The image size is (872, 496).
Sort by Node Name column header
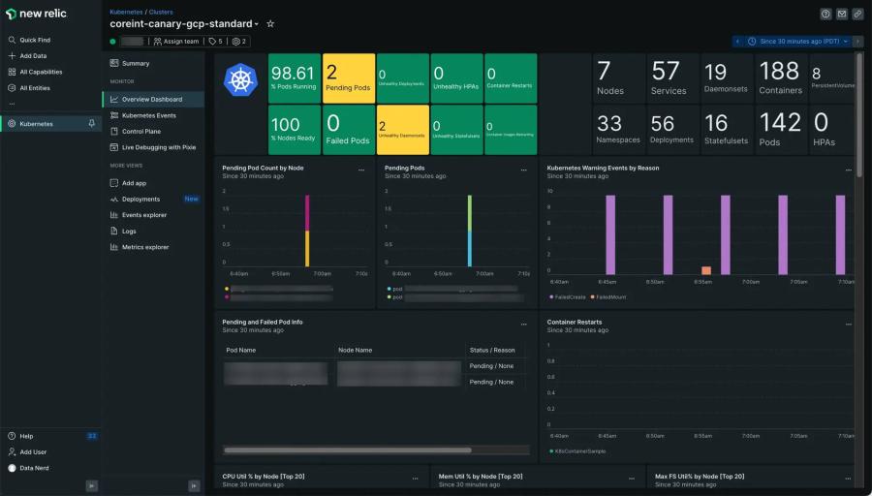click(355, 351)
